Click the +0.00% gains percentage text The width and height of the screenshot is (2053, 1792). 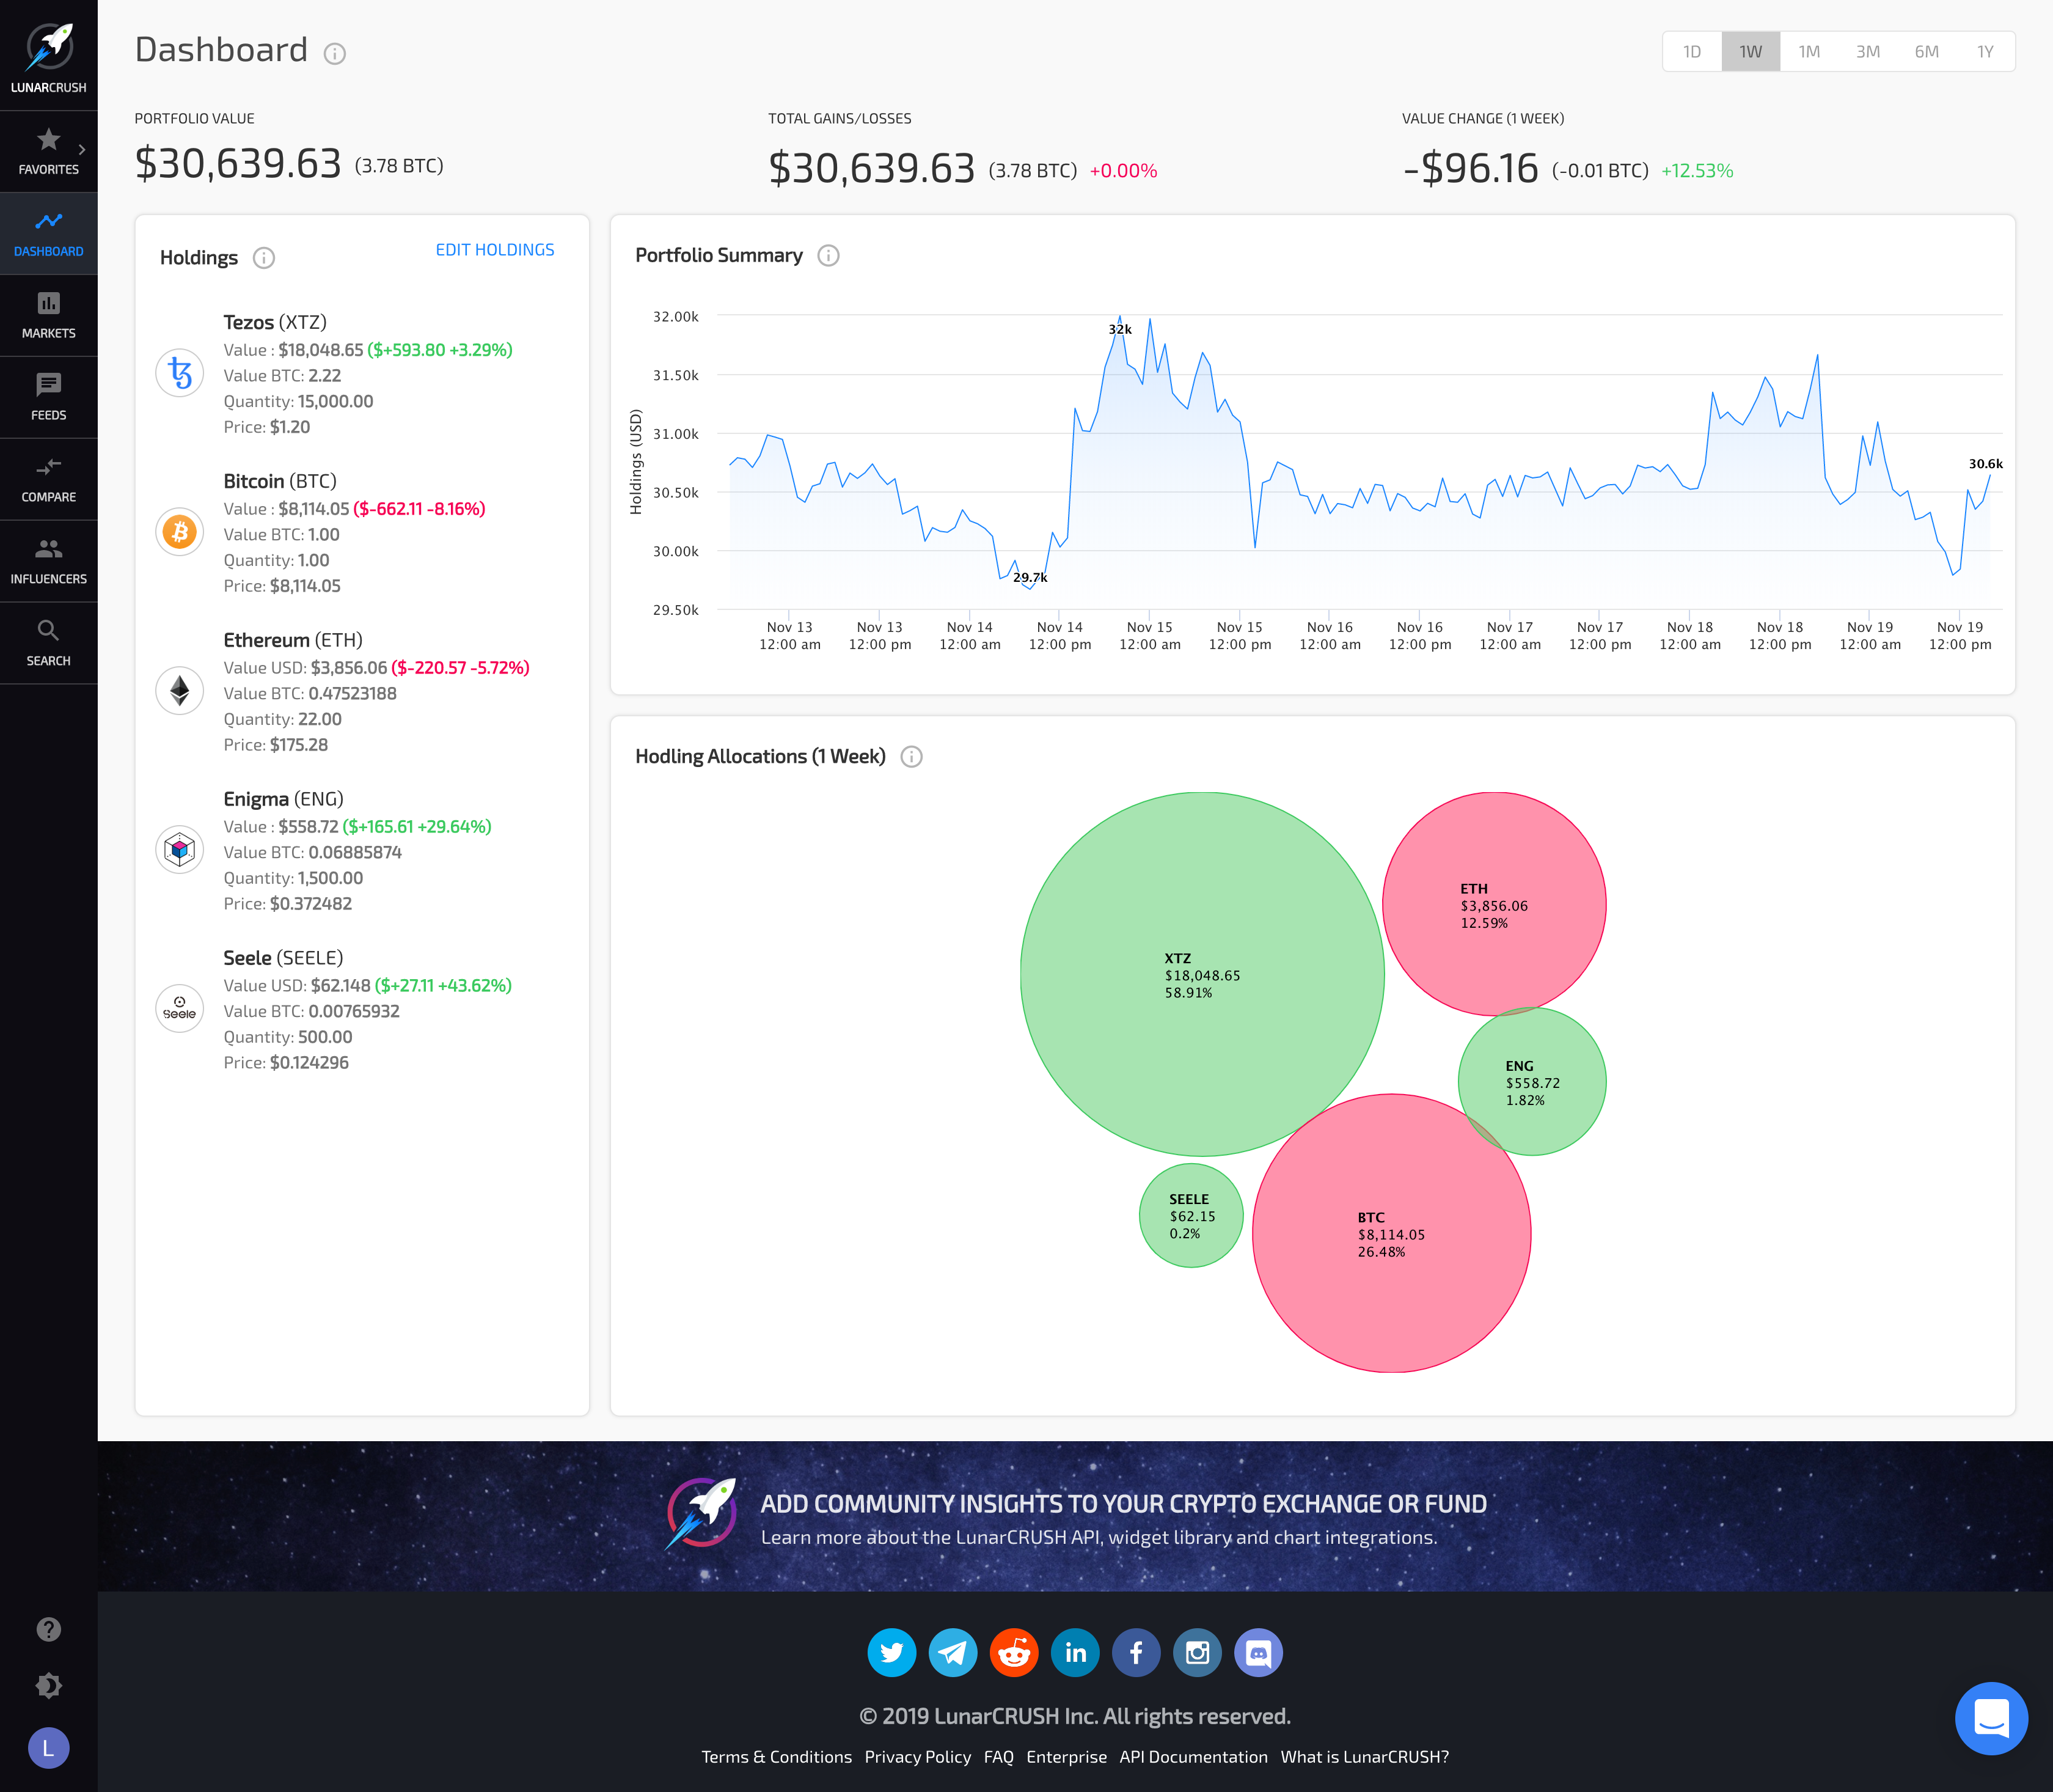[x=1124, y=171]
